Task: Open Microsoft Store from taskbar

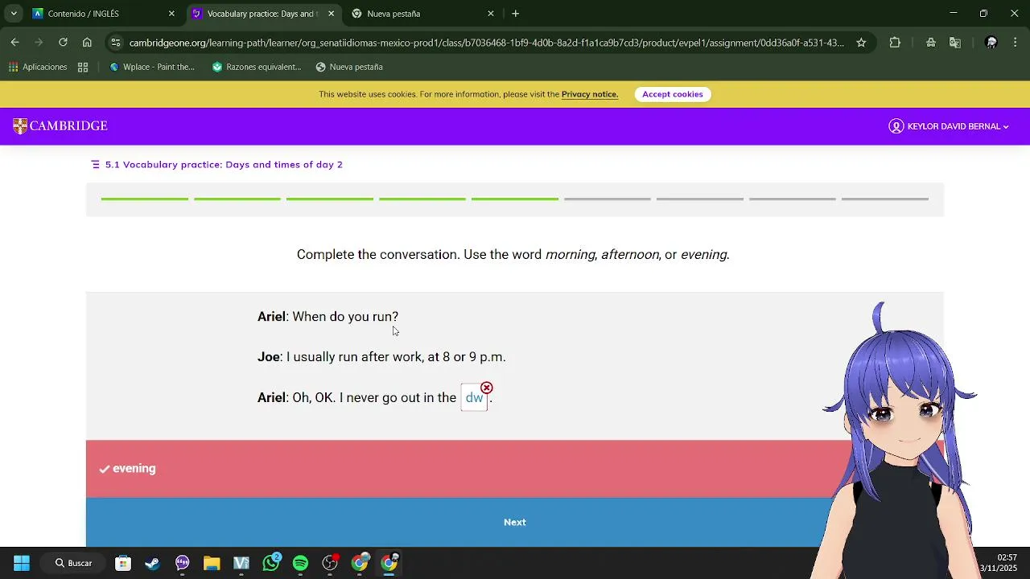Action: (x=123, y=563)
